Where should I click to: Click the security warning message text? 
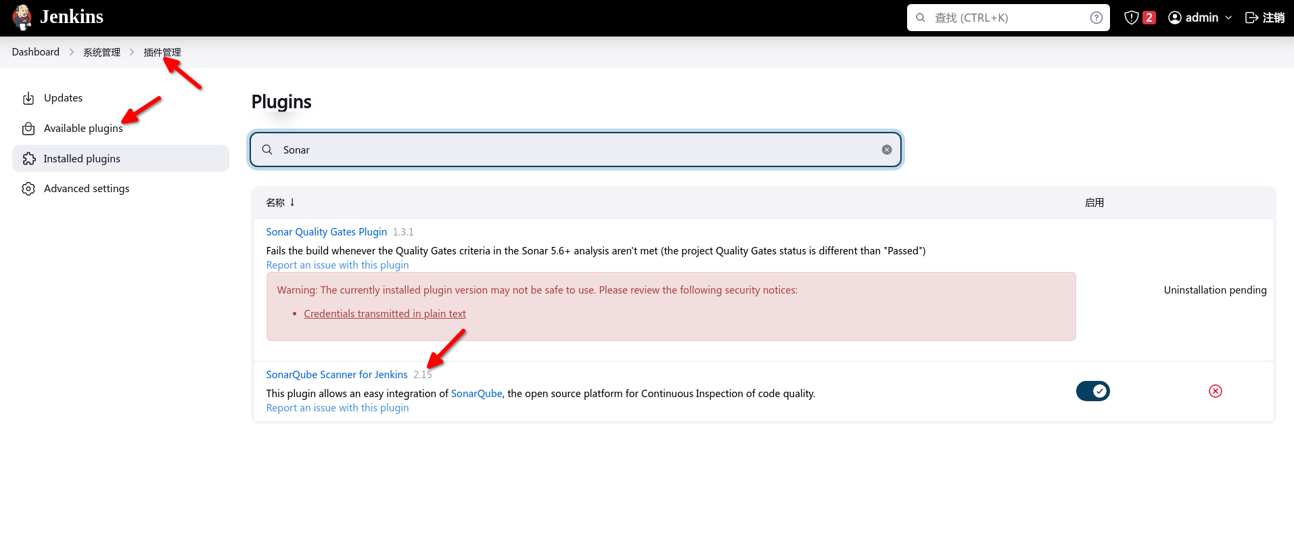(537, 290)
